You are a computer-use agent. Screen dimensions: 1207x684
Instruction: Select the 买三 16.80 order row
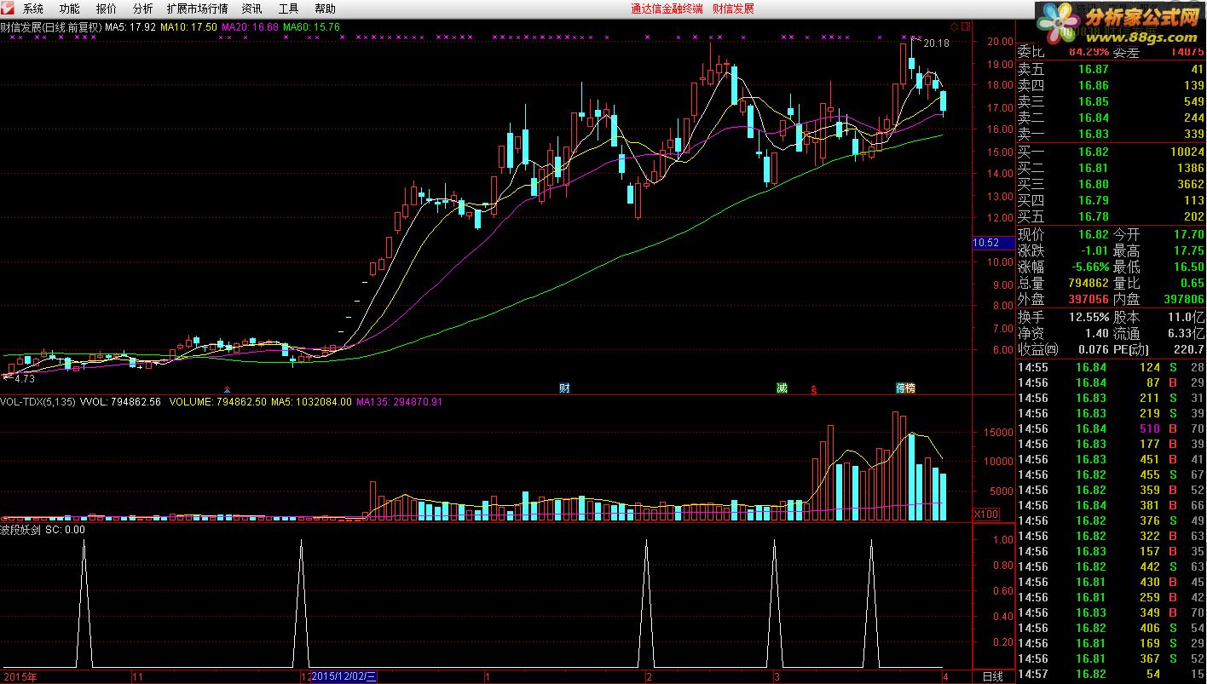tap(1111, 184)
